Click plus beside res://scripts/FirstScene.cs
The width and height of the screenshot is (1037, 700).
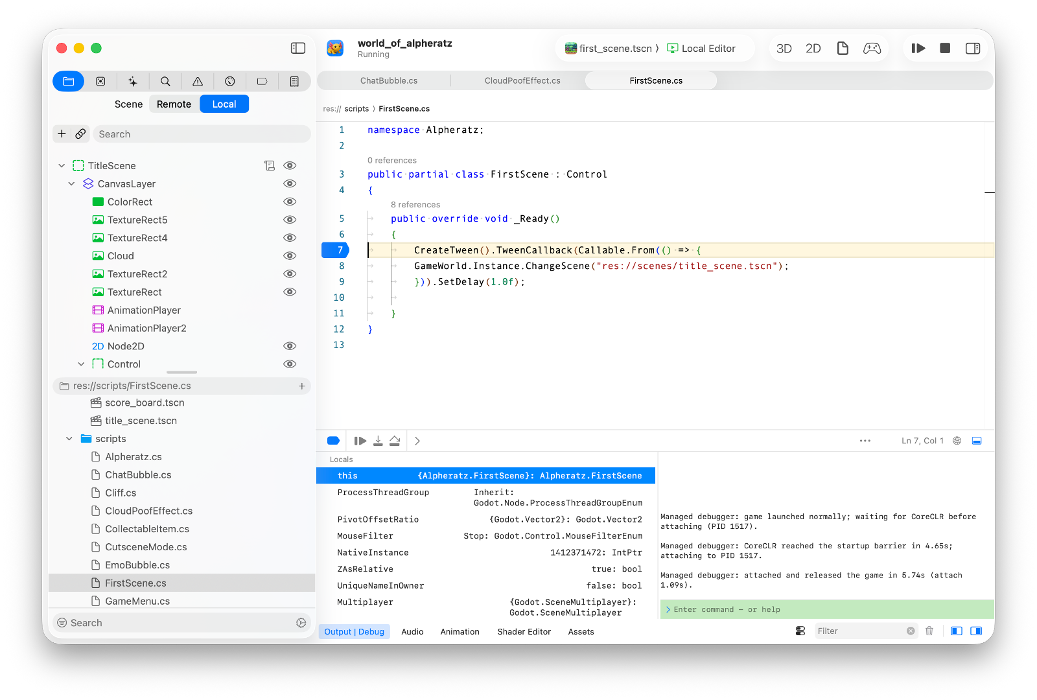coord(302,386)
